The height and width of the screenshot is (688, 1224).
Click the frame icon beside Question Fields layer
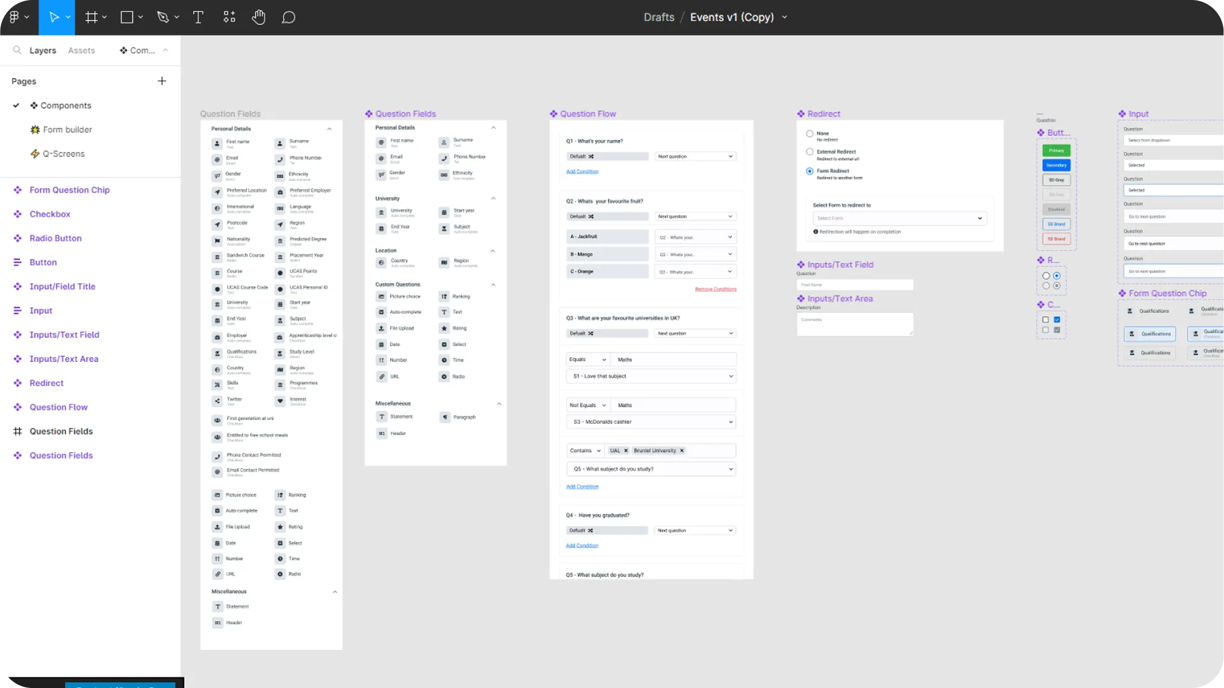click(18, 431)
